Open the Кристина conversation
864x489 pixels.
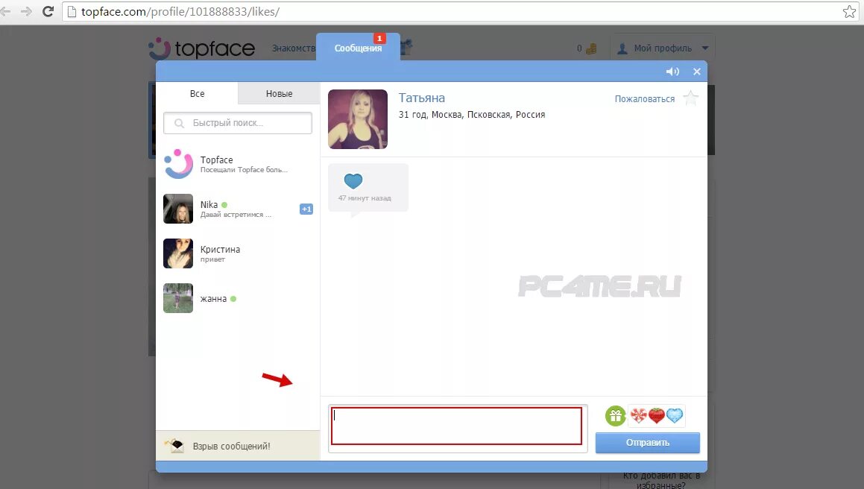tap(238, 253)
